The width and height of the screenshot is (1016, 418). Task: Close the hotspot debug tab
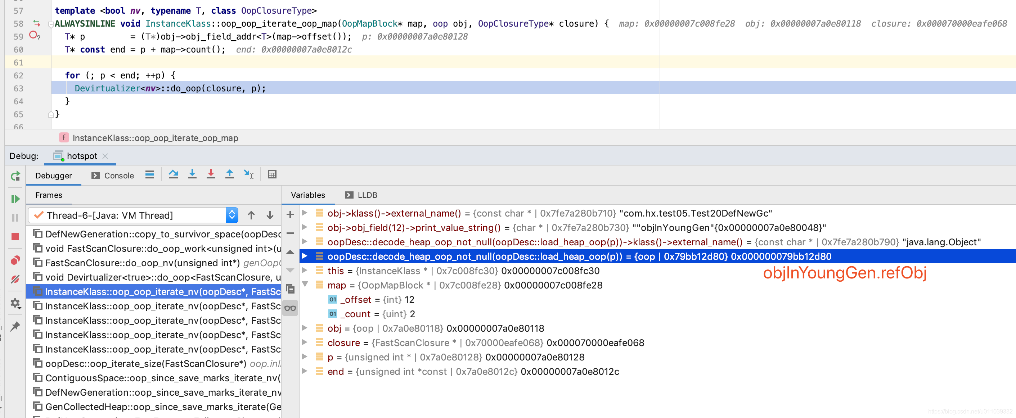(105, 156)
